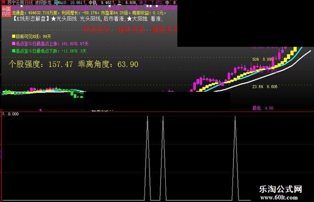This screenshot has width=314, height=202.
Task: Click the 23.6% 6.606 Fibonacci level label
Action: point(265,87)
